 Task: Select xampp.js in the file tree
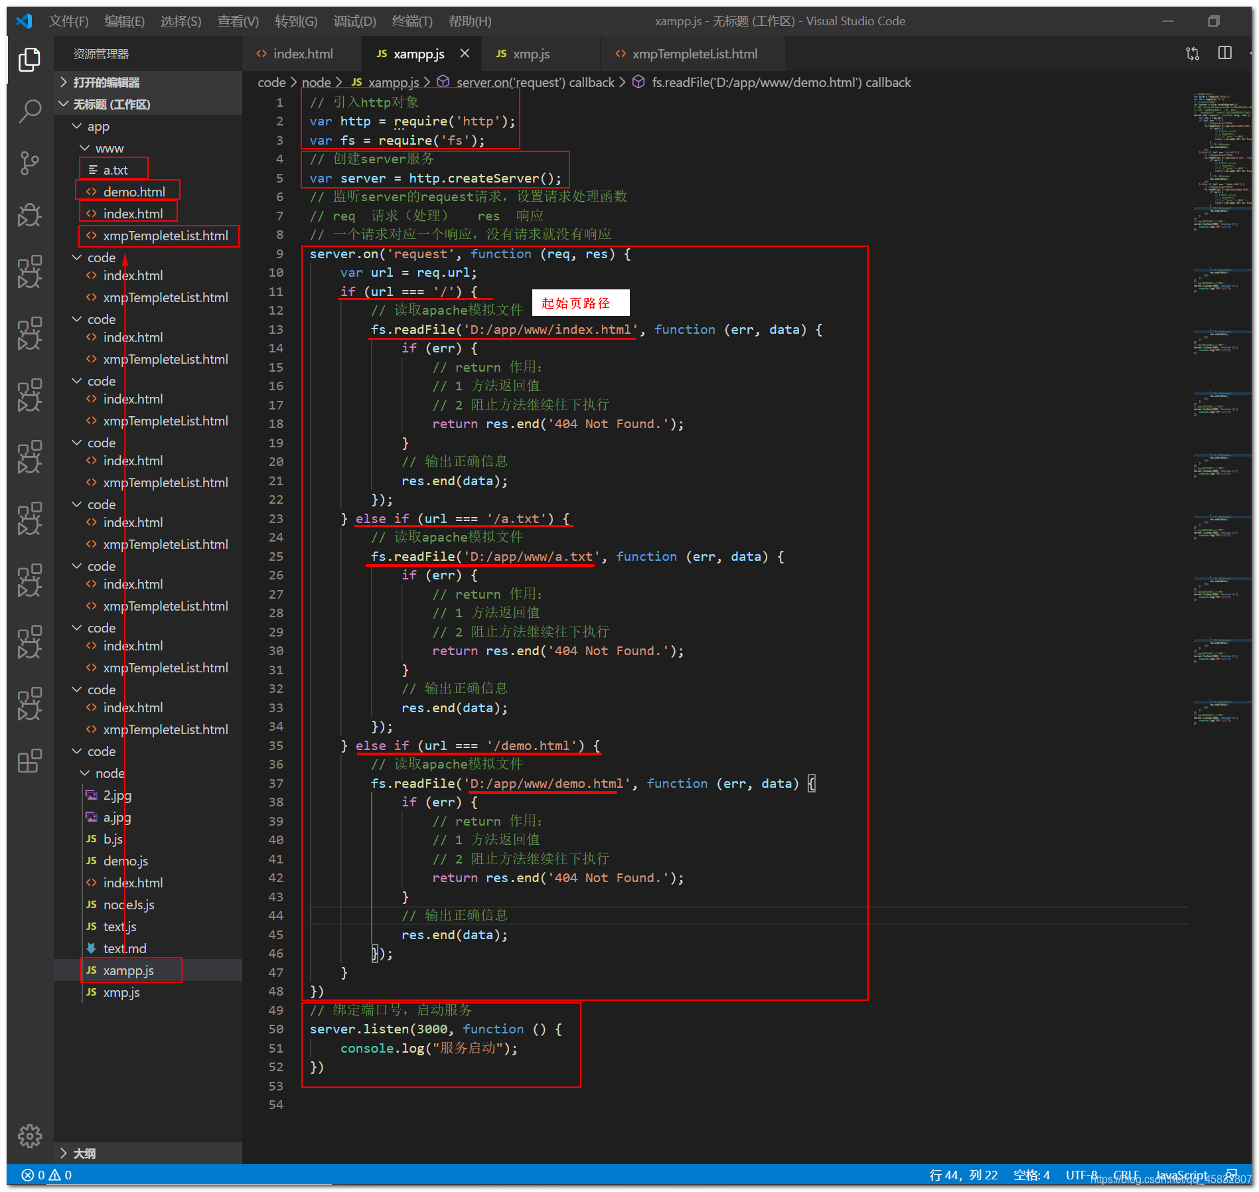pyautogui.click(x=148, y=970)
